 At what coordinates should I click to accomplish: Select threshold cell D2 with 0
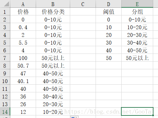pyautogui.click(x=108, y=19)
